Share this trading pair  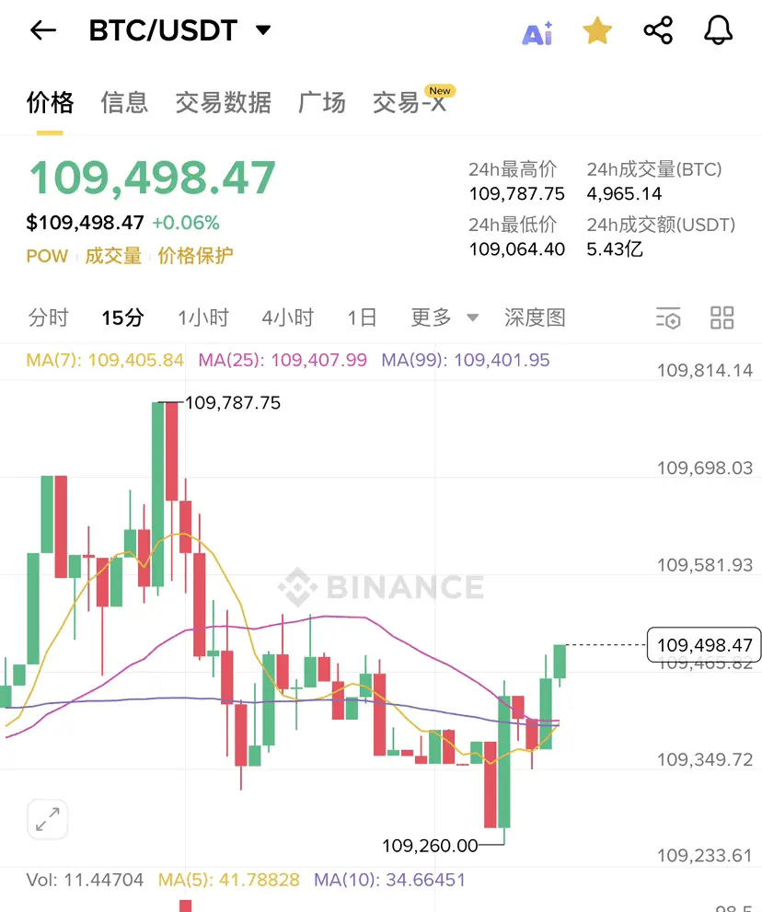[x=658, y=30]
